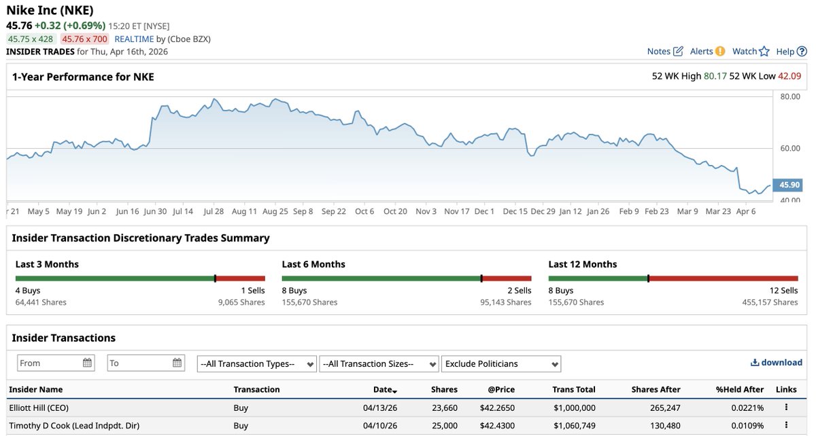Click the 04/13/26 date cell
816x436 pixels.
coord(381,407)
